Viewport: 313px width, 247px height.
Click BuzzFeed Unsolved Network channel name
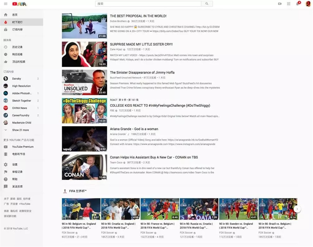pyautogui.click(x=126, y=78)
